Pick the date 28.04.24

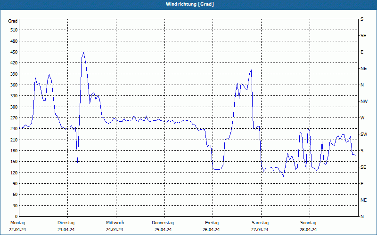point(308,230)
